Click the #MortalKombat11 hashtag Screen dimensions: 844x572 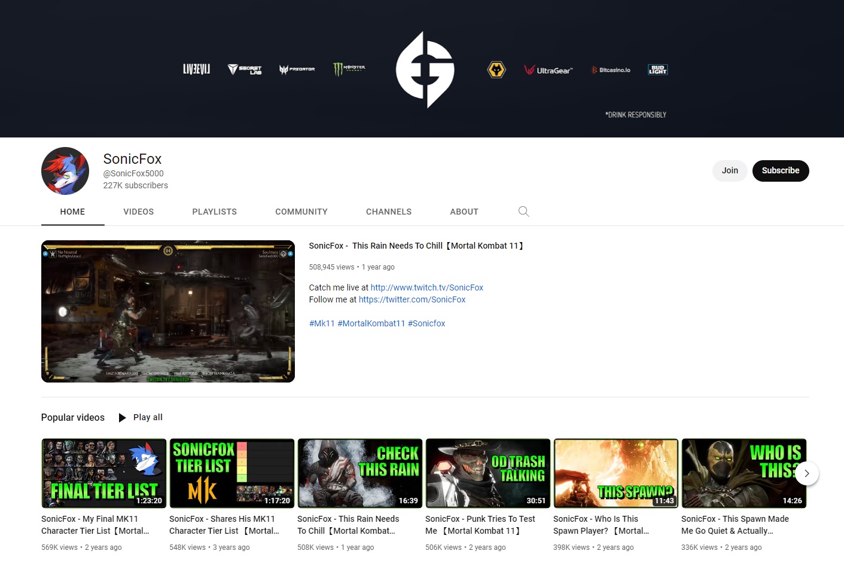point(371,323)
